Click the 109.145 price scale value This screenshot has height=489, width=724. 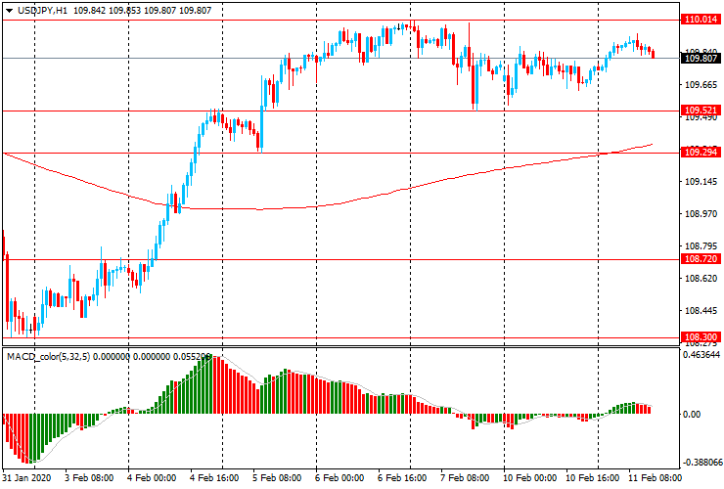pos(701,182)
